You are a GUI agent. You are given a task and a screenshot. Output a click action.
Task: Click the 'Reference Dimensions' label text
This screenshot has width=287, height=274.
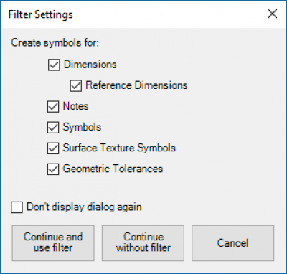point(136,85)
